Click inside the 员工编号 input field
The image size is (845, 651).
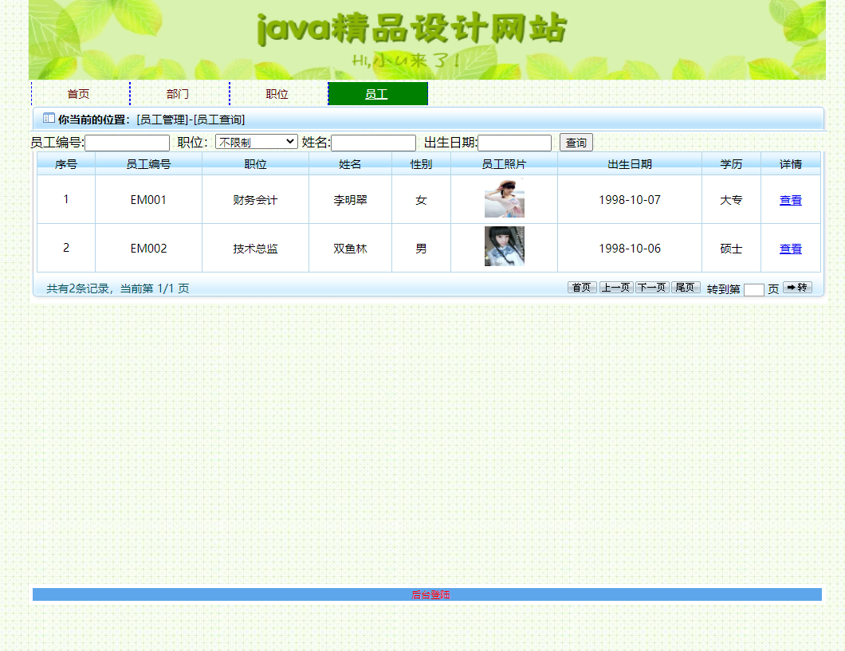coord(127,142)
